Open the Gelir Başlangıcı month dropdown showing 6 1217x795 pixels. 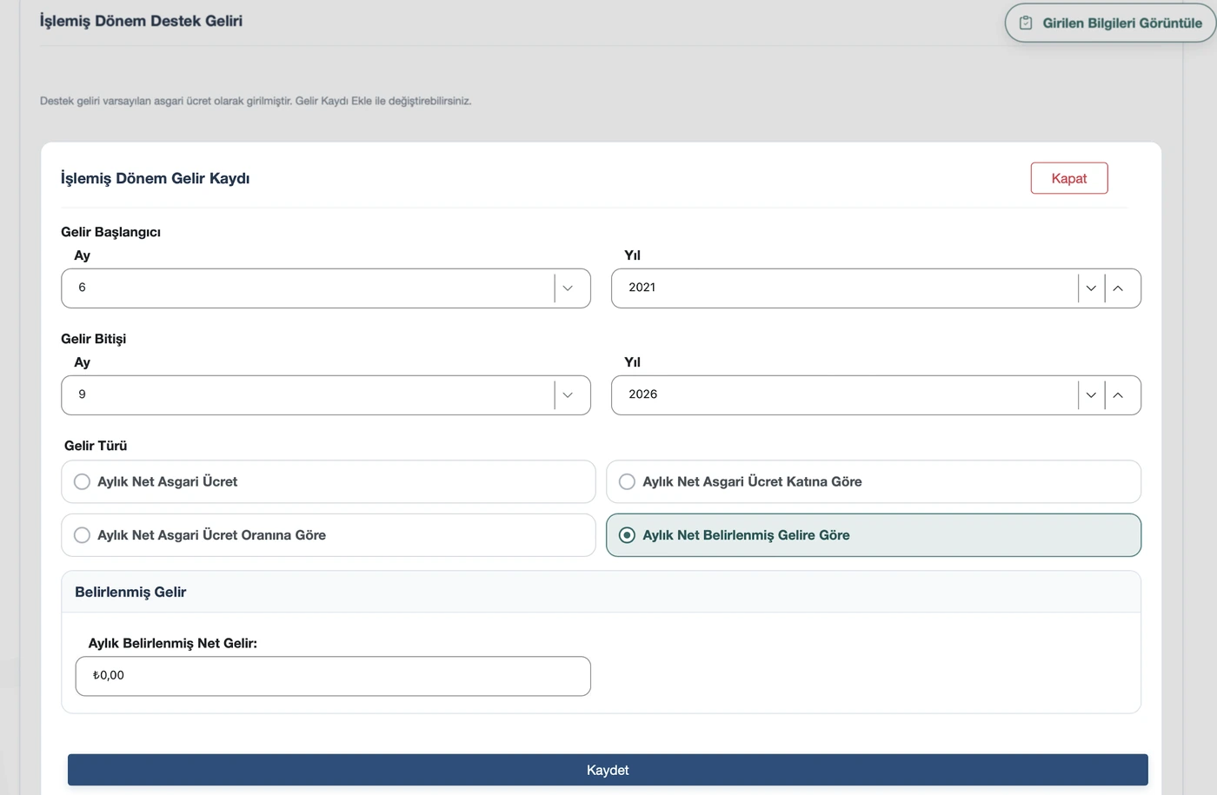tap(326, 288)
